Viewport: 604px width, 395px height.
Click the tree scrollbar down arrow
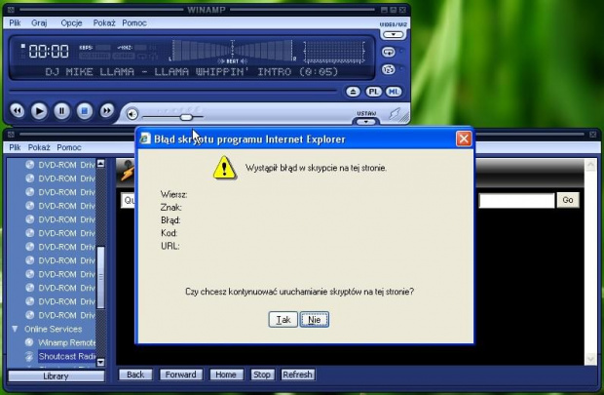(100, 362)
